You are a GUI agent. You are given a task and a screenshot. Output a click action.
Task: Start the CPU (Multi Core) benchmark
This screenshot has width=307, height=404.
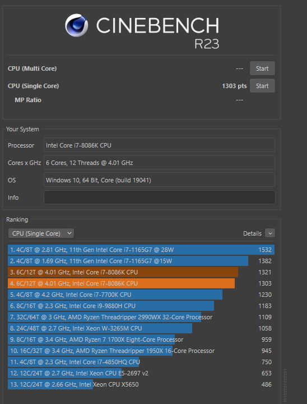(x=262, y=68)
